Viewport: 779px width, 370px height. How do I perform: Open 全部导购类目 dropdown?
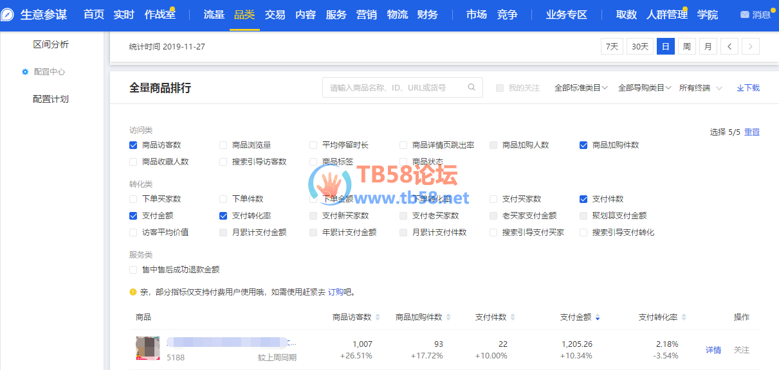[645, 88]
